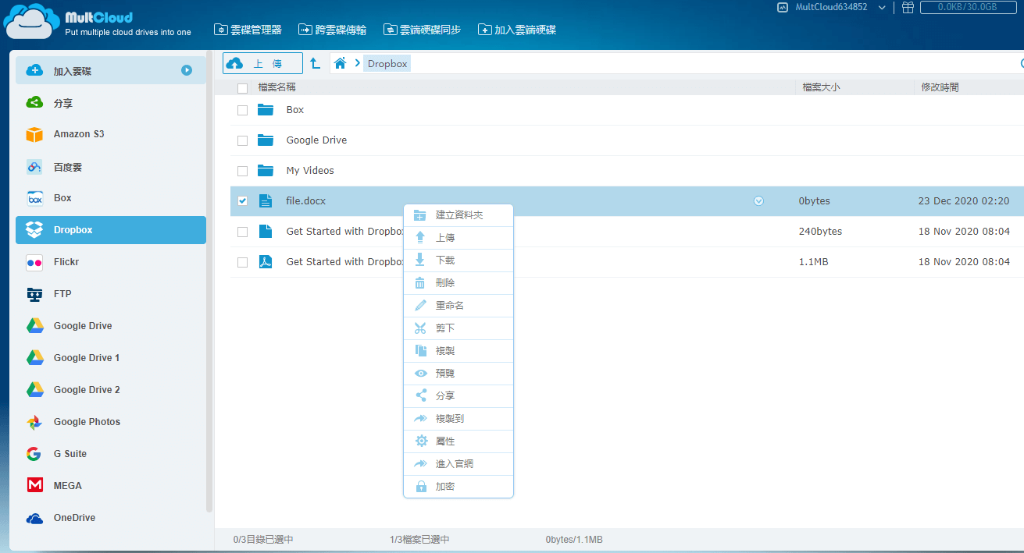Image resolution: width=1024 pixels, height=553 pixels.
Task: Click Dropbox in the breadcrumb
Action: point(387,63)
